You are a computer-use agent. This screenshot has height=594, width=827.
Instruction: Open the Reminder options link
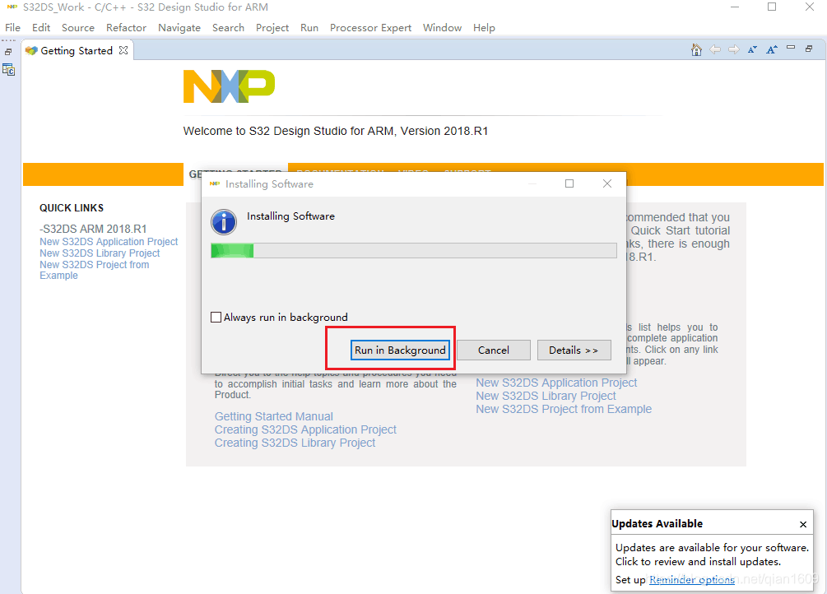click(x=692, y=580)
